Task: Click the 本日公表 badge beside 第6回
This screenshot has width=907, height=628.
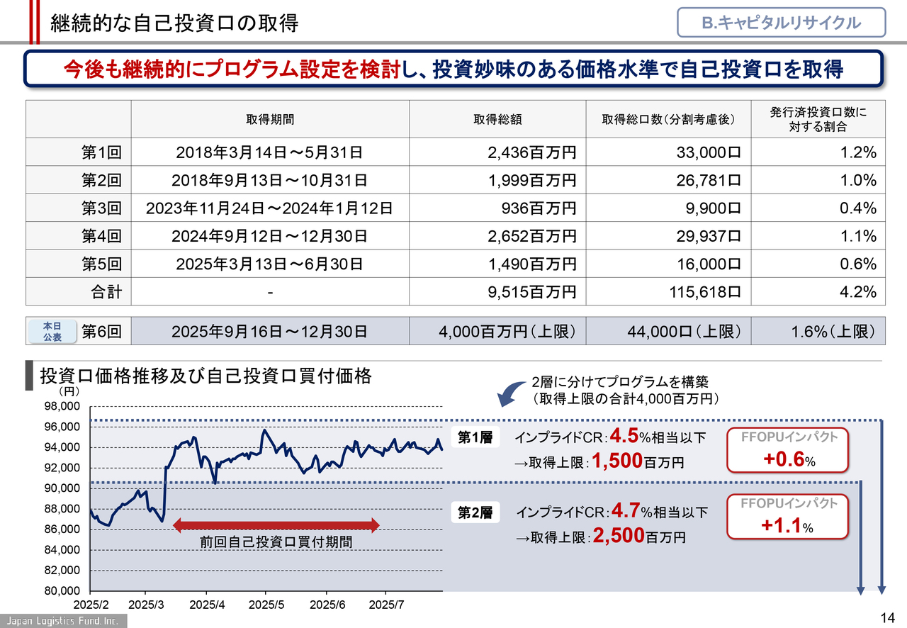Action: 52,332
